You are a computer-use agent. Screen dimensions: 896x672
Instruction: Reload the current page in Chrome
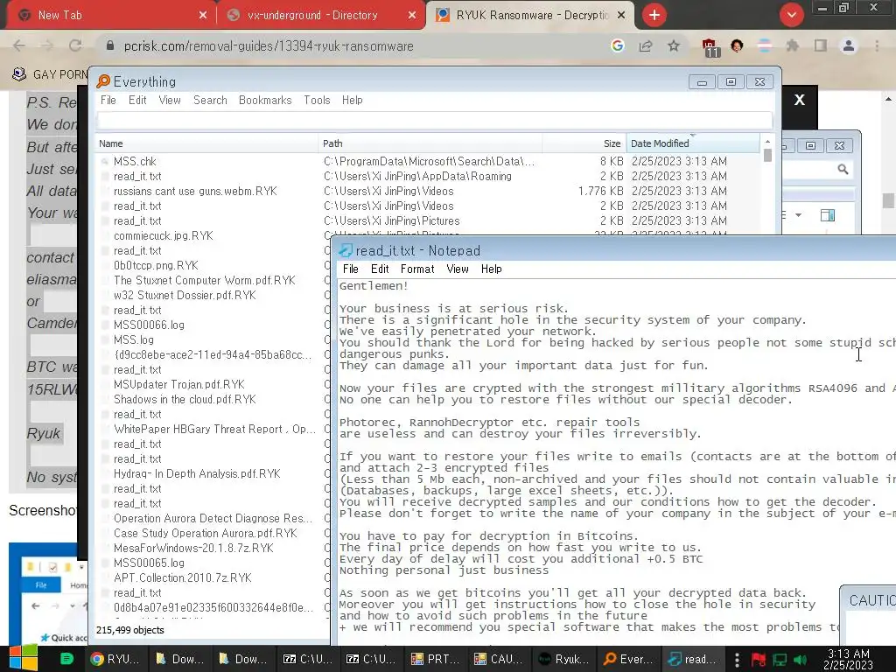[x=75, y=45]
